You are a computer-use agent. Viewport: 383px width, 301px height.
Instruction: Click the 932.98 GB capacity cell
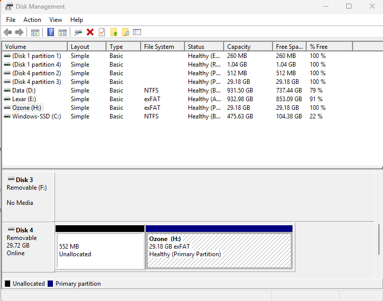tap(240, 99)
